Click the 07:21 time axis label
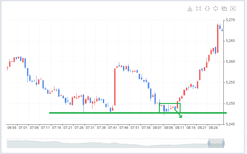 [x=68, y=128]
